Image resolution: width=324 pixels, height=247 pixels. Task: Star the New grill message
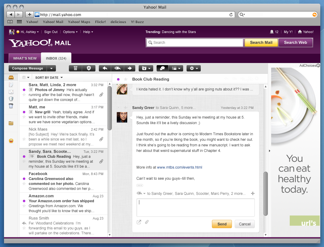(x=24, y=117)
